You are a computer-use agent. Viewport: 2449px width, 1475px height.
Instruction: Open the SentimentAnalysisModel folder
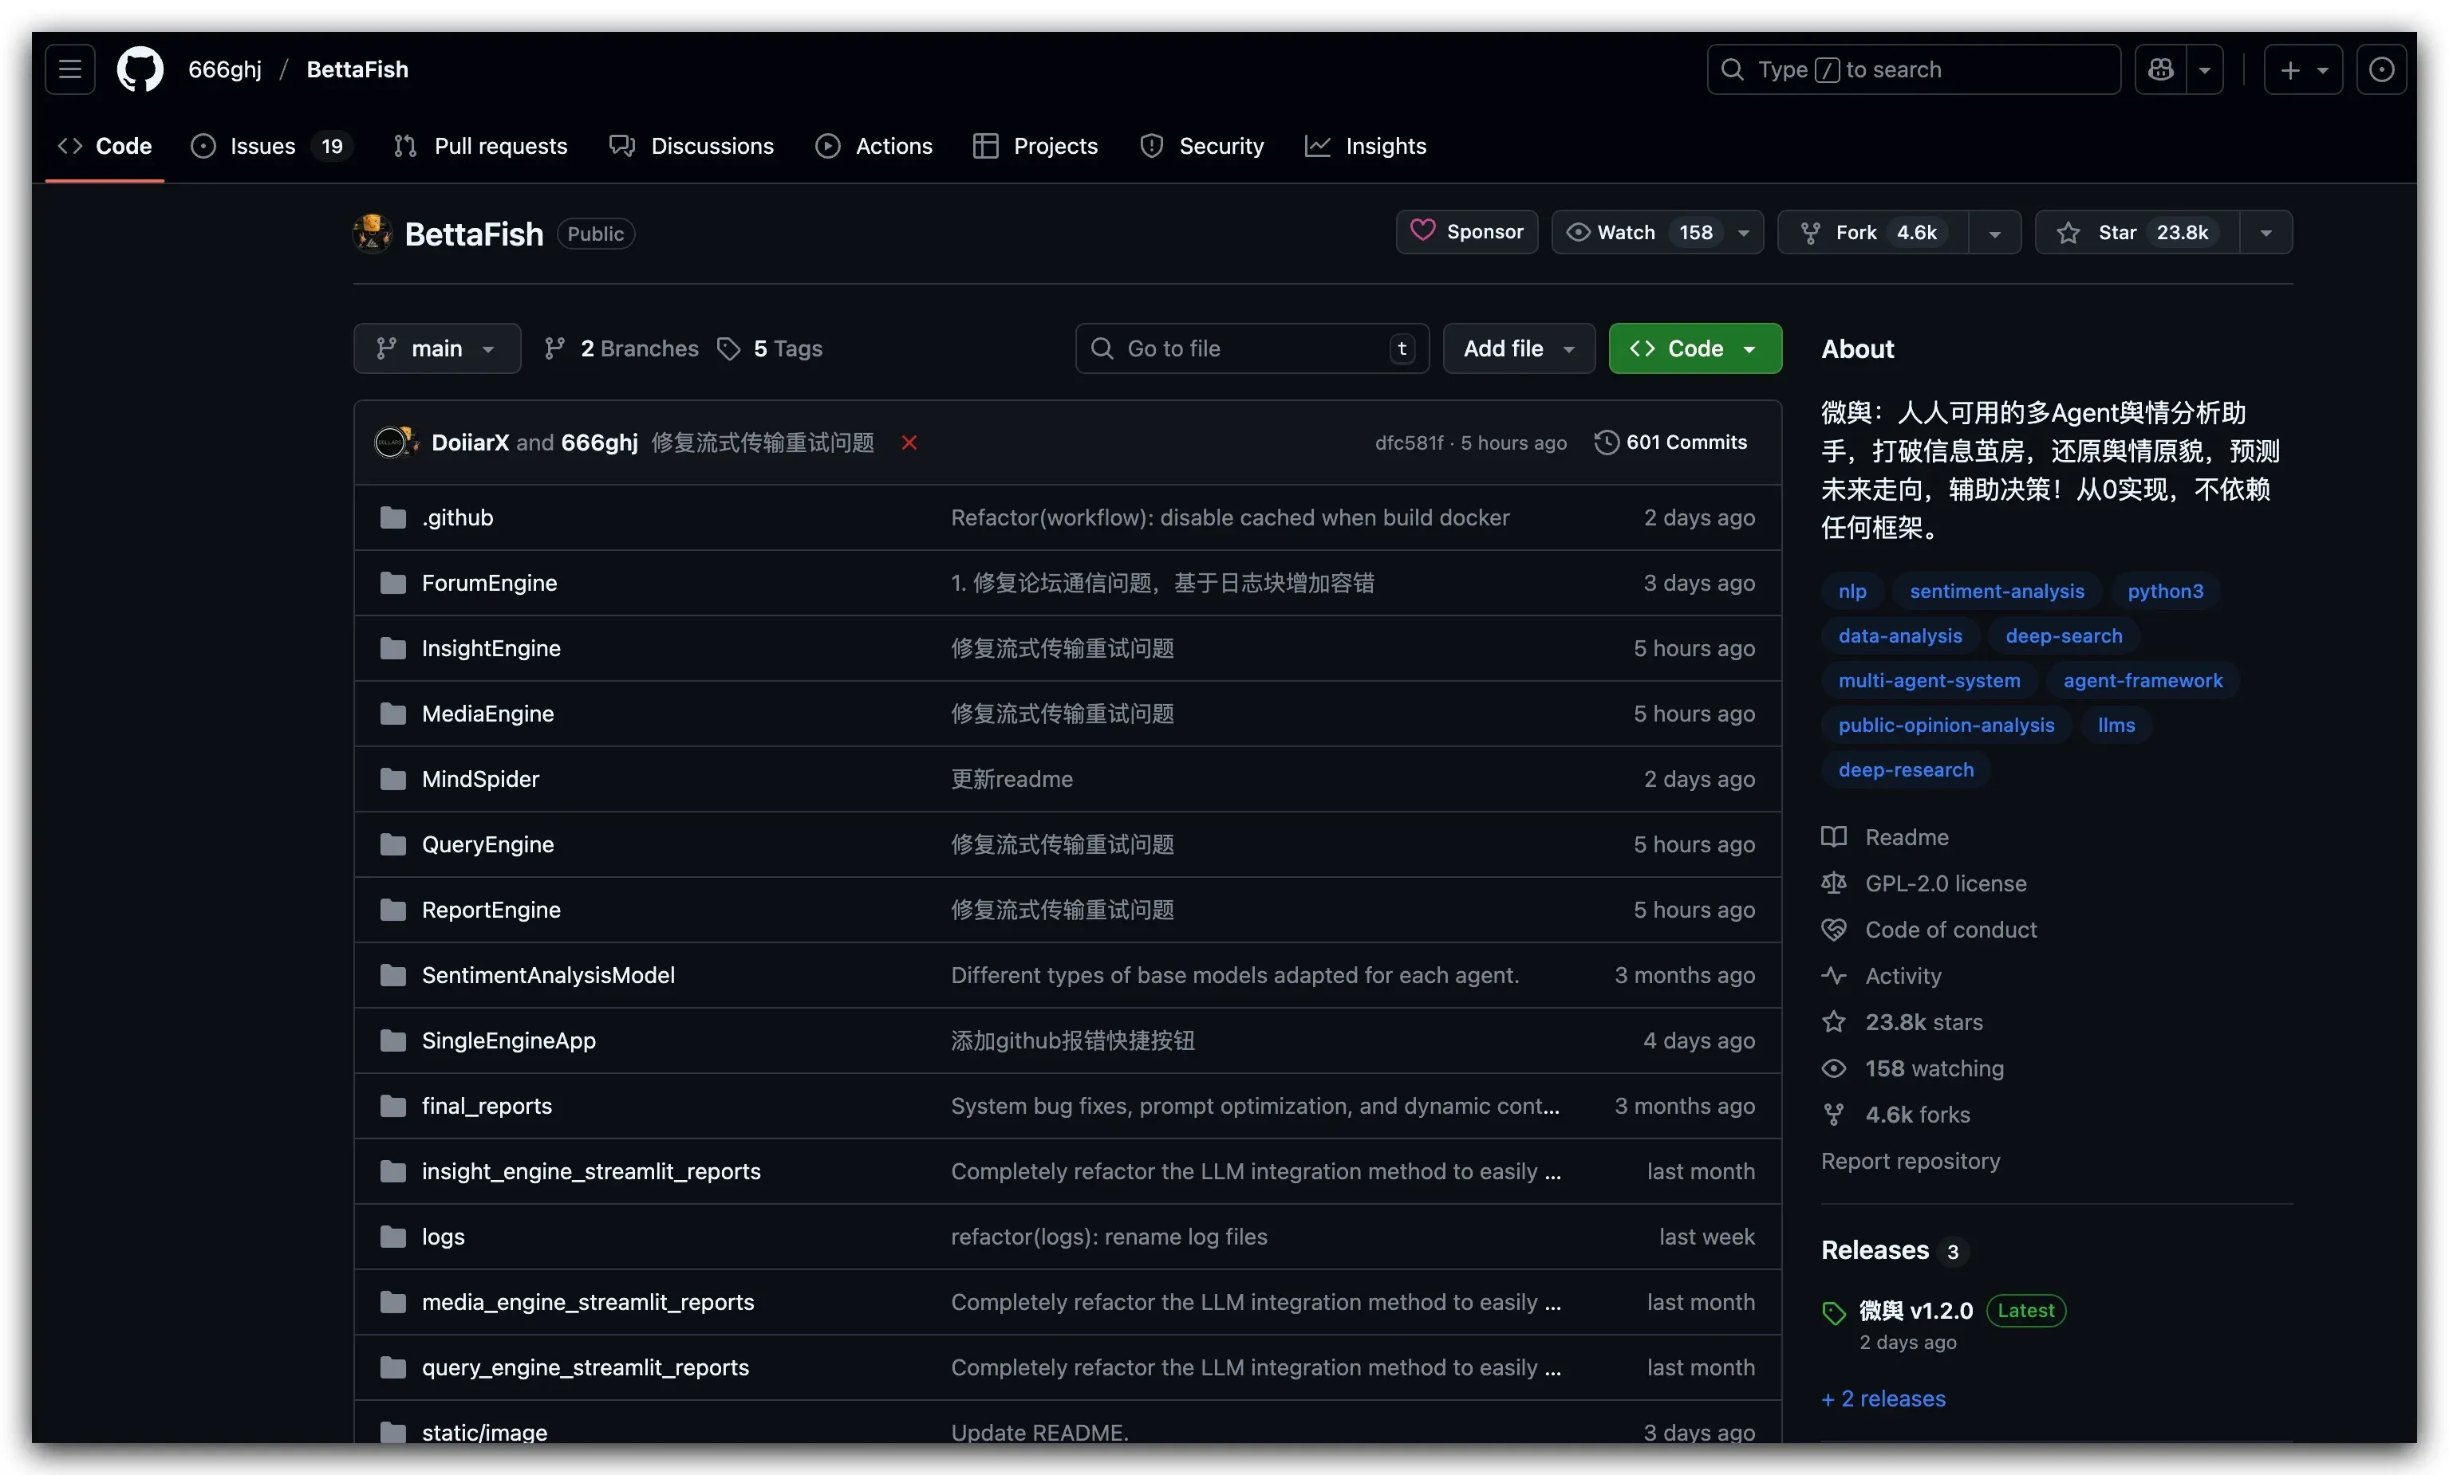(548, 975)
